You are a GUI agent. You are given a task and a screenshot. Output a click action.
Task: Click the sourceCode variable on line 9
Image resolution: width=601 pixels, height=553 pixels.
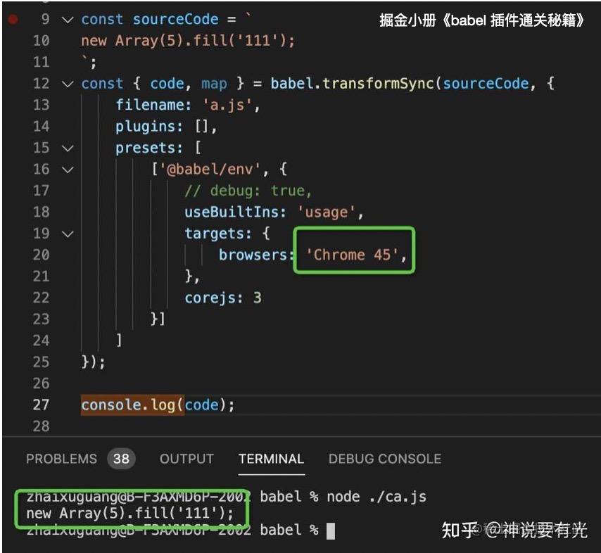175,19
